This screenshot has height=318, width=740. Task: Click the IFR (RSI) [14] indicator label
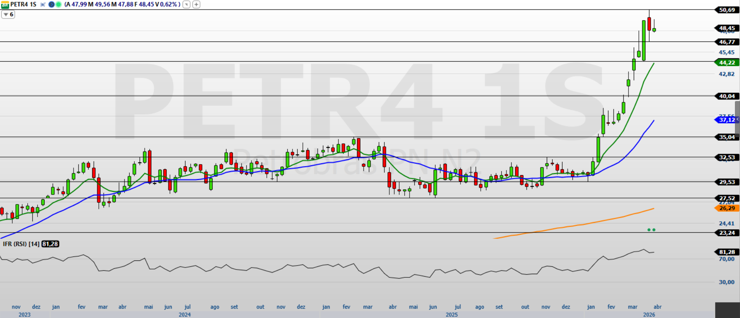[21, 244]
